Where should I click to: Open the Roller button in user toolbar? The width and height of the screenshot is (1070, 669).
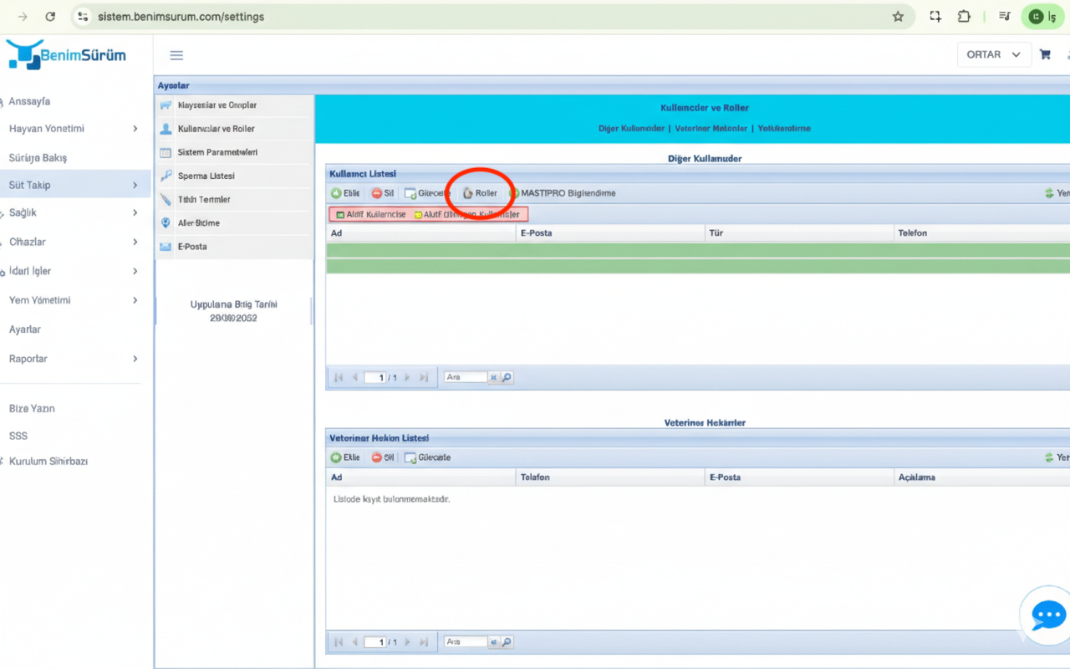(x=481, y=193)
